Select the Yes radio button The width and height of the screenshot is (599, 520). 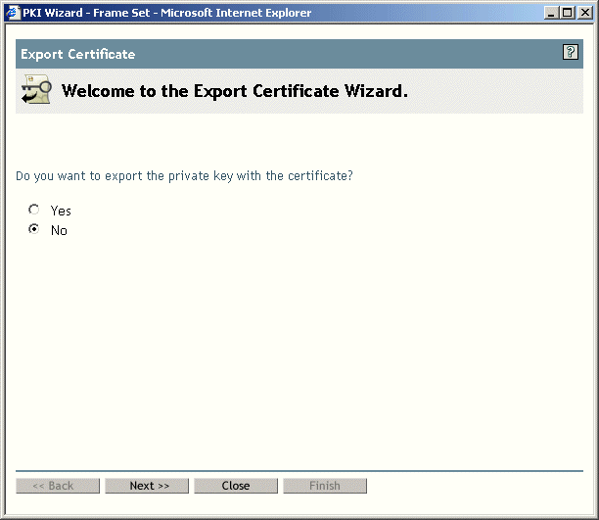click(33, 210)
